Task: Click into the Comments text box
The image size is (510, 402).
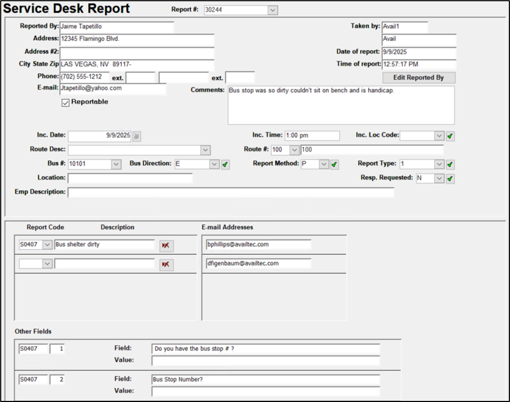Action: 341,105
